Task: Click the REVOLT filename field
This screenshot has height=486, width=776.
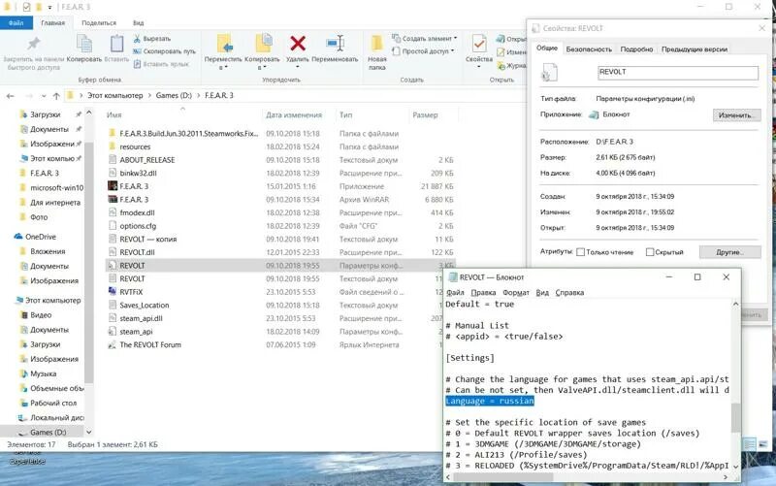Action: tap(677, 73)
